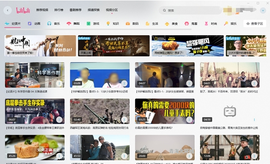
Task: Open the video title 【纪录片】科学恶作剧 04
Action: tap(26, 92)
